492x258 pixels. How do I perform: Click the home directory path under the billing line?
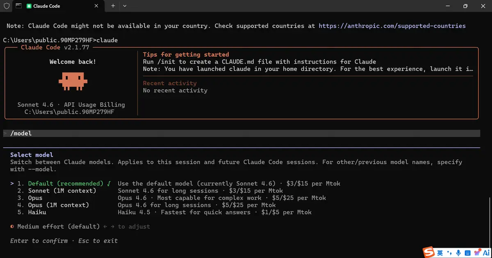(69, 112)
